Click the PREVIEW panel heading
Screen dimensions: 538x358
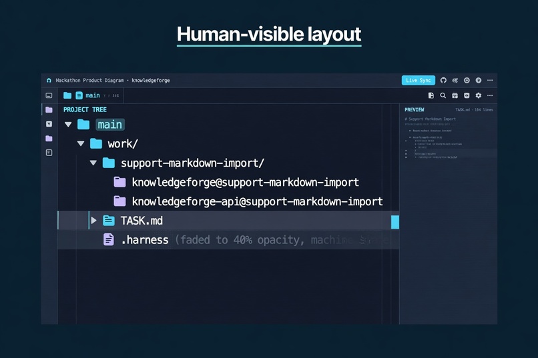pos(414,109)
